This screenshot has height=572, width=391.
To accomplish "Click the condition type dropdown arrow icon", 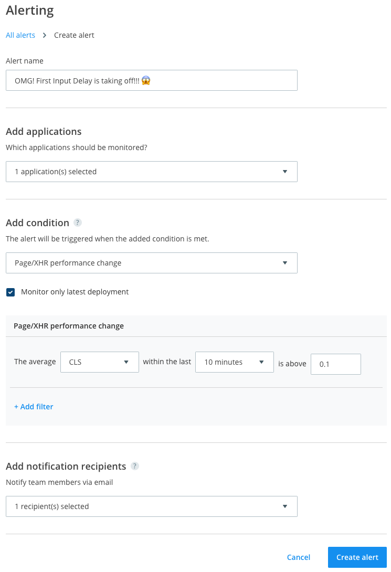I will coord(285,263).
